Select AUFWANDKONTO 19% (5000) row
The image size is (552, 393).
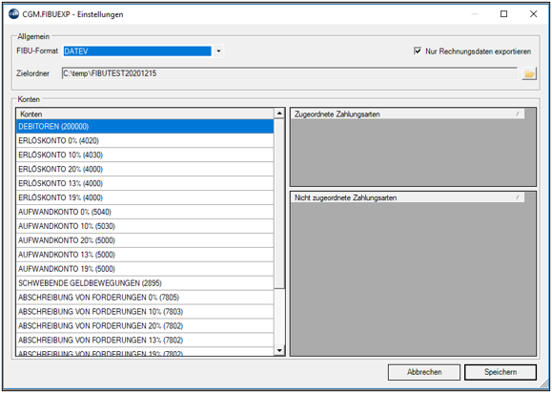145,269
